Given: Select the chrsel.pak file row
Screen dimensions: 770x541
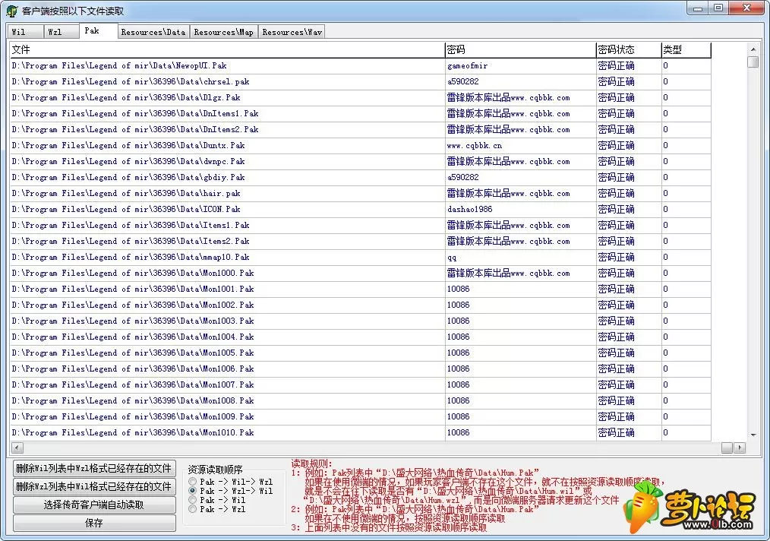Looking at the screenshot, I should (361, 81).
